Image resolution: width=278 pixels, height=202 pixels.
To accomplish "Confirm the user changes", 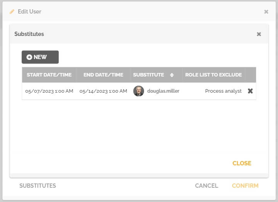I will click(245, 186).
